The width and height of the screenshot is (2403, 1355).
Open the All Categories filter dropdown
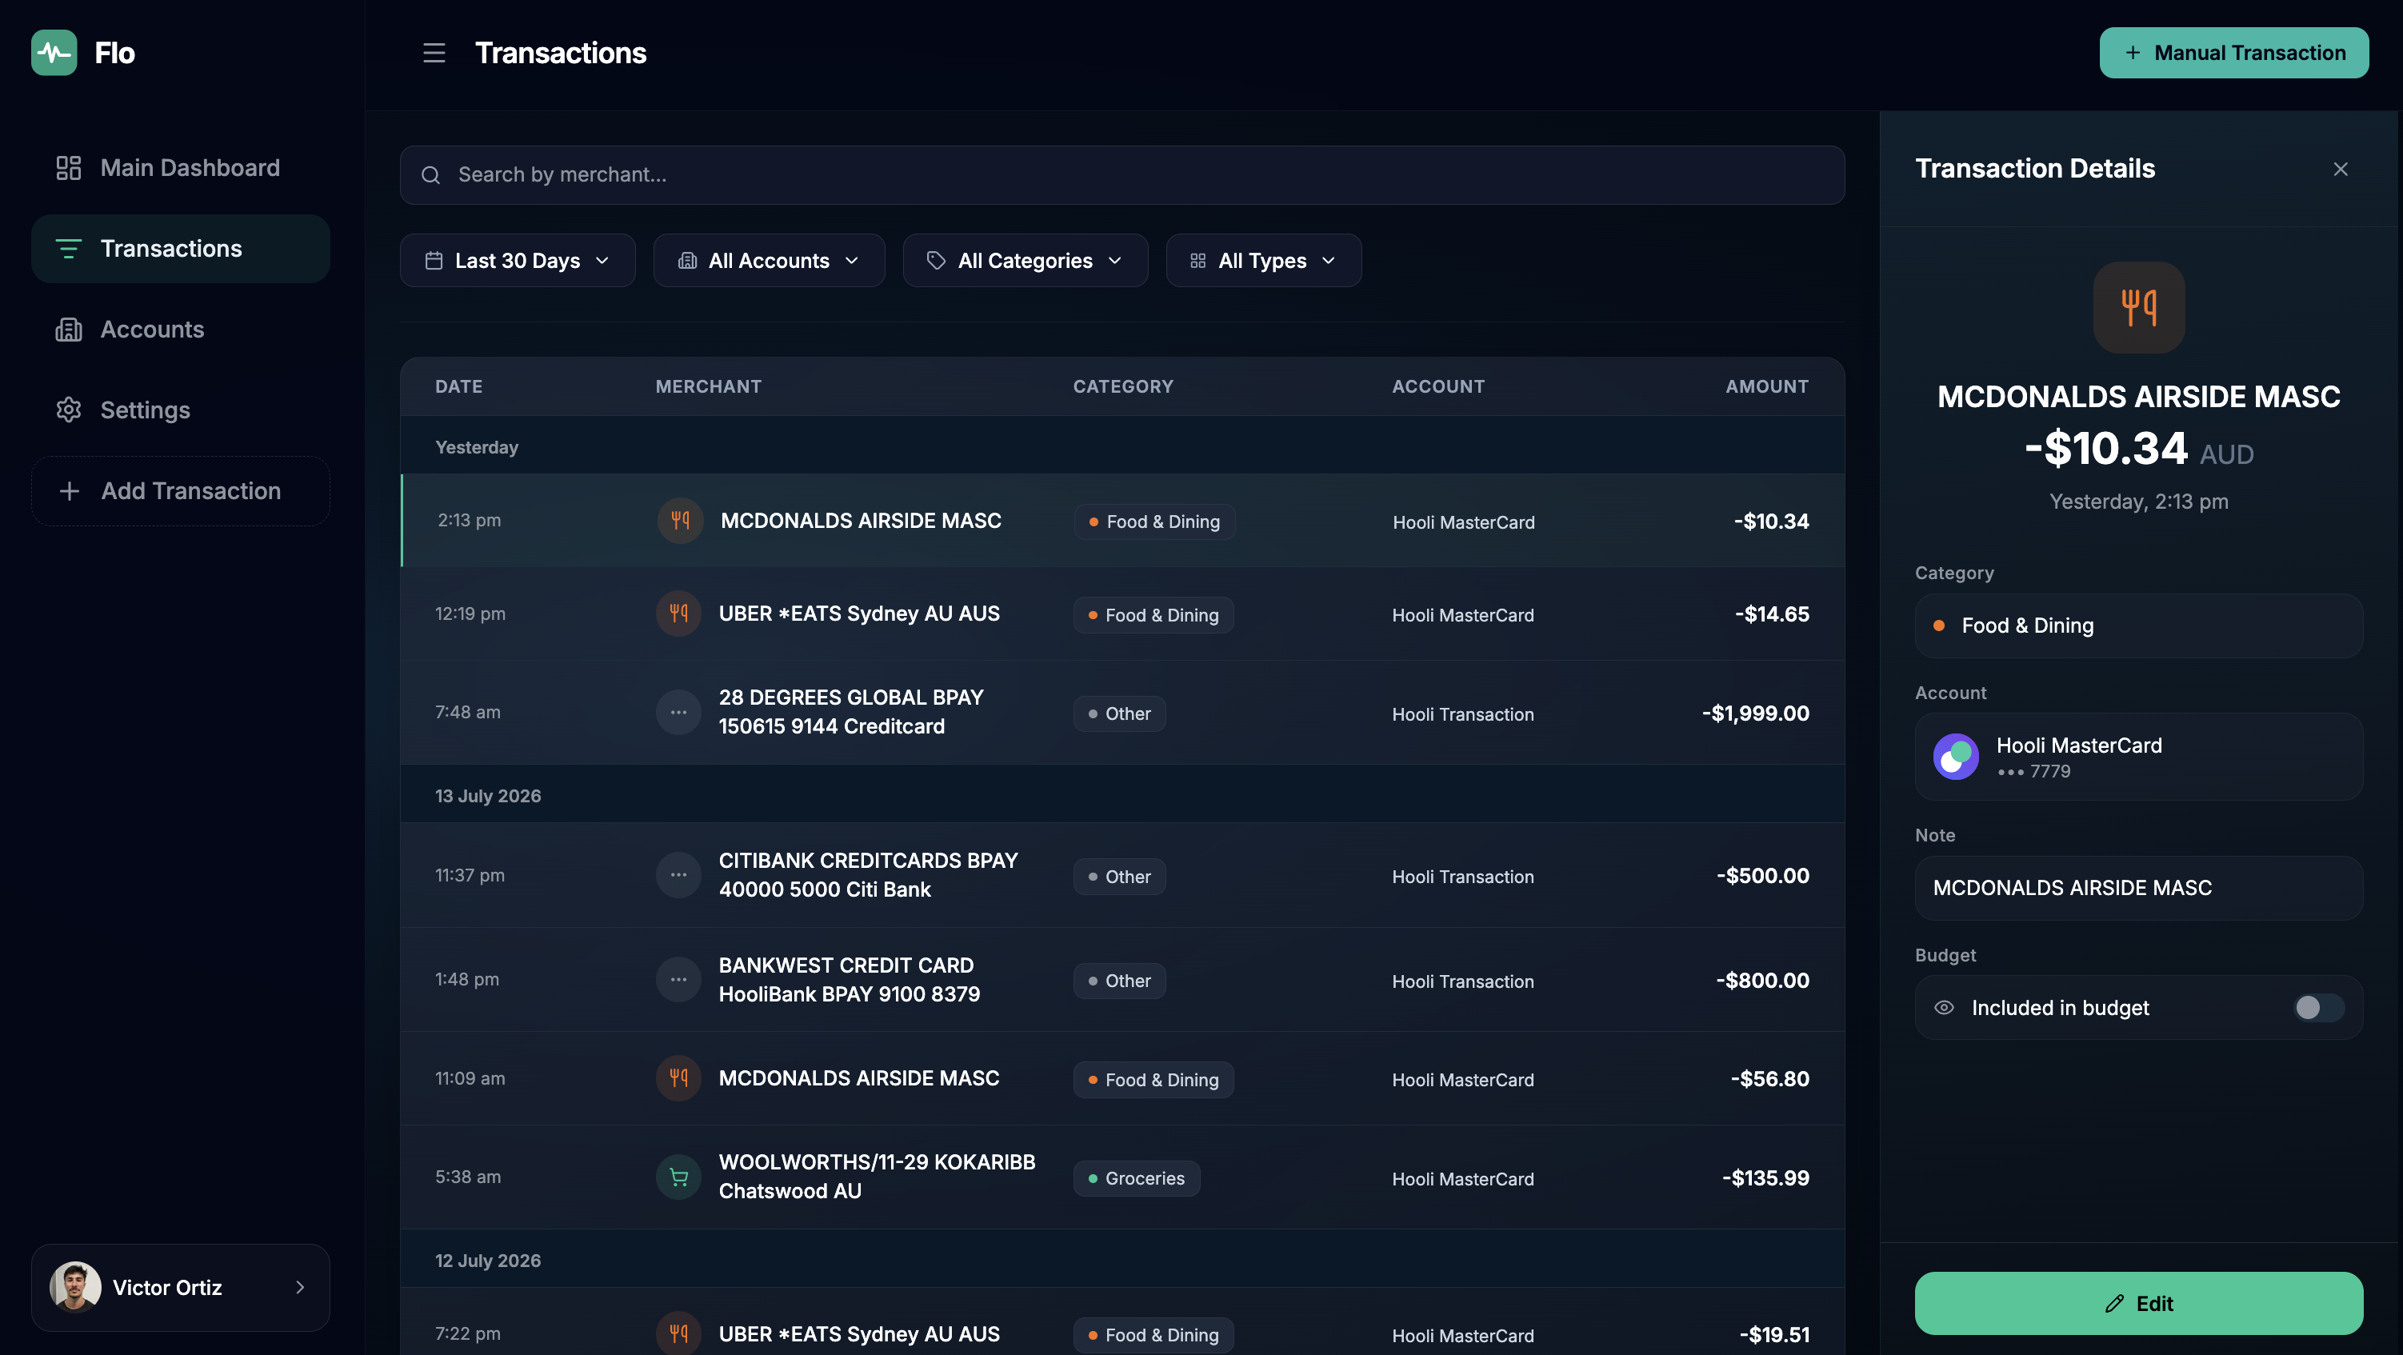coord(1026,261)
